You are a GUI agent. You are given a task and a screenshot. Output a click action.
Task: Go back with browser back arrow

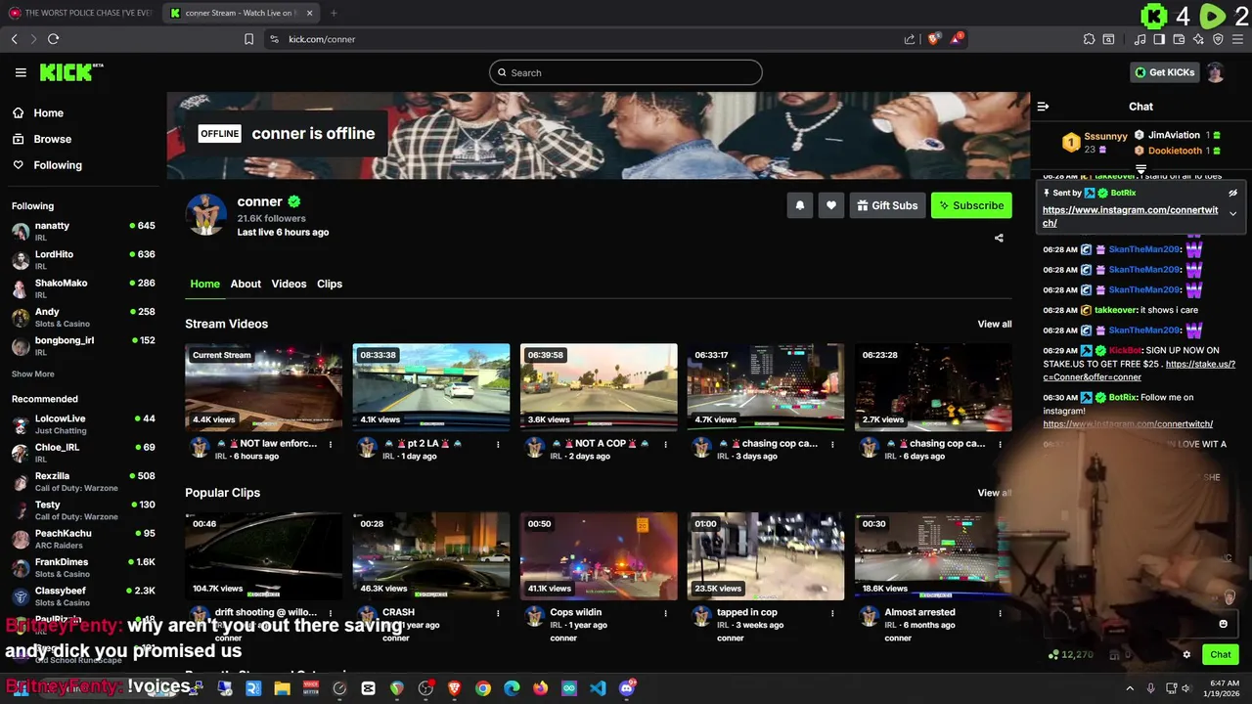tap(14, 39)
